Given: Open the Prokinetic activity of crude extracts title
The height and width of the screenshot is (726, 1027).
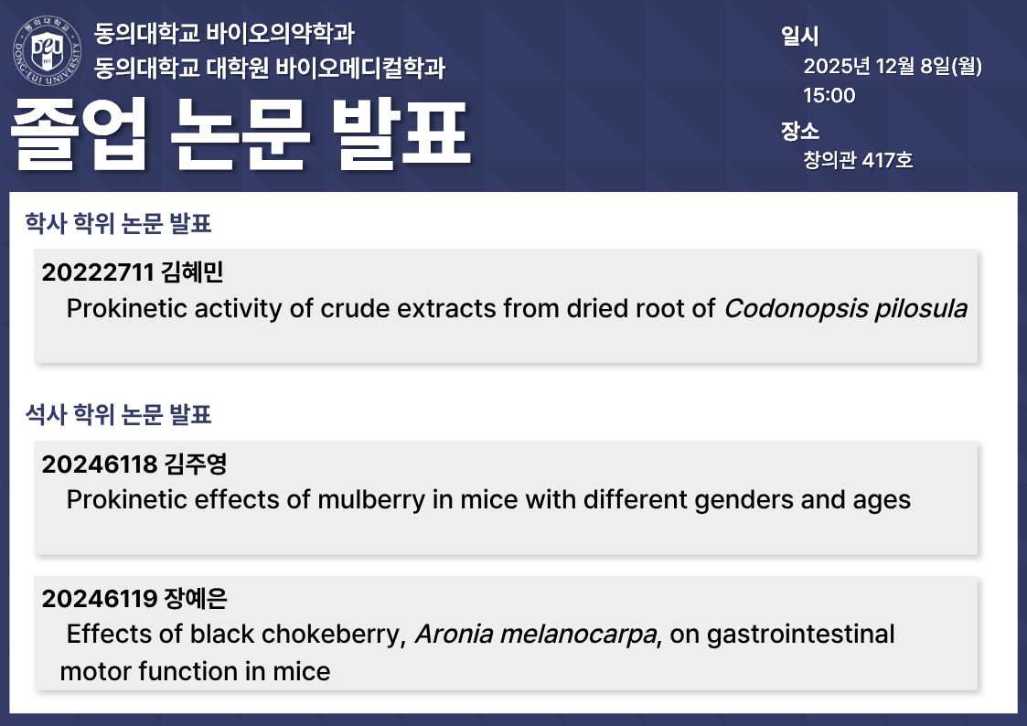Looking at the screenshot, I should tap(390, 308).
